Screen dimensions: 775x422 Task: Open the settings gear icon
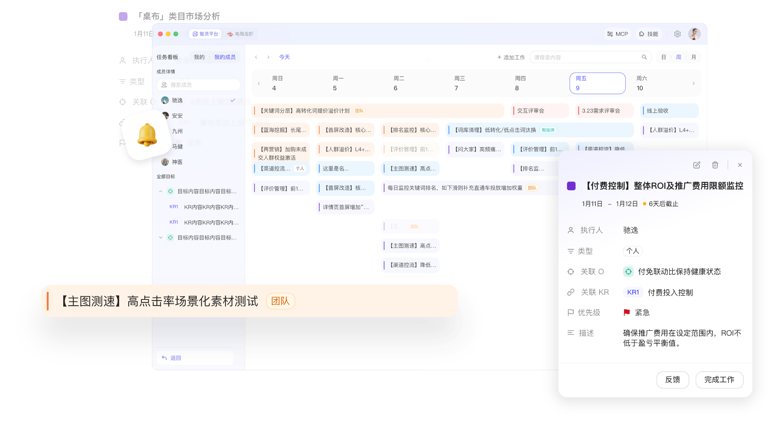[677, 34]
